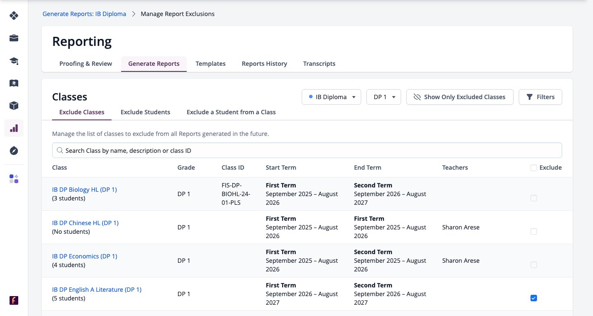Image resolution: width=593 pixels, height=316 pixels.
Task: Click the diamond logo at sidebar top
Action: point(14,16)
